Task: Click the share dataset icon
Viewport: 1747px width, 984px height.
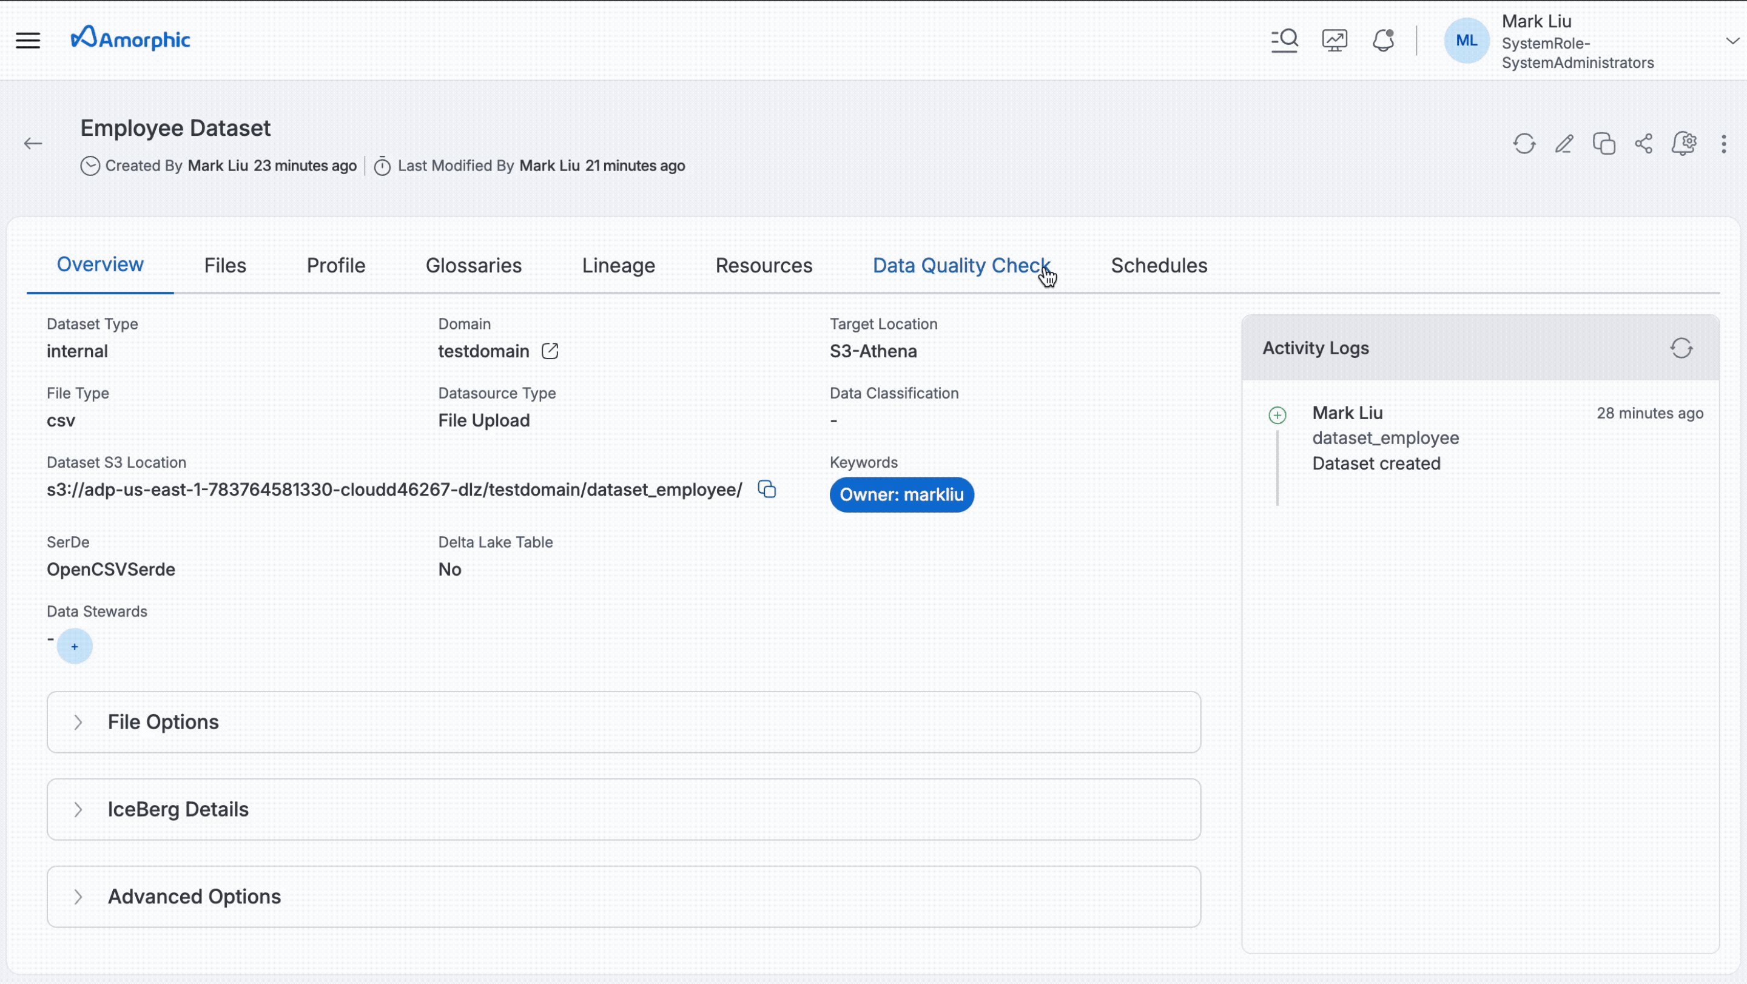Action: tap(1643, 144)
